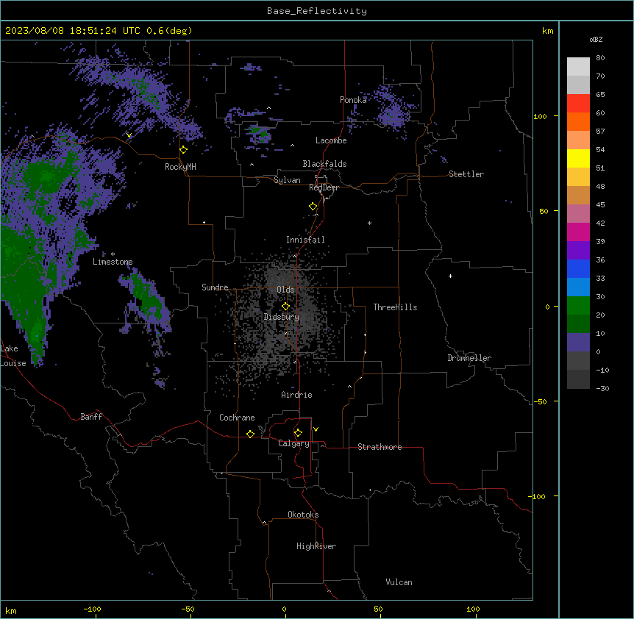The width and height of the screenshot is (634, 619).
Task: Click the Drumheller city label
Action: (469, 358)
